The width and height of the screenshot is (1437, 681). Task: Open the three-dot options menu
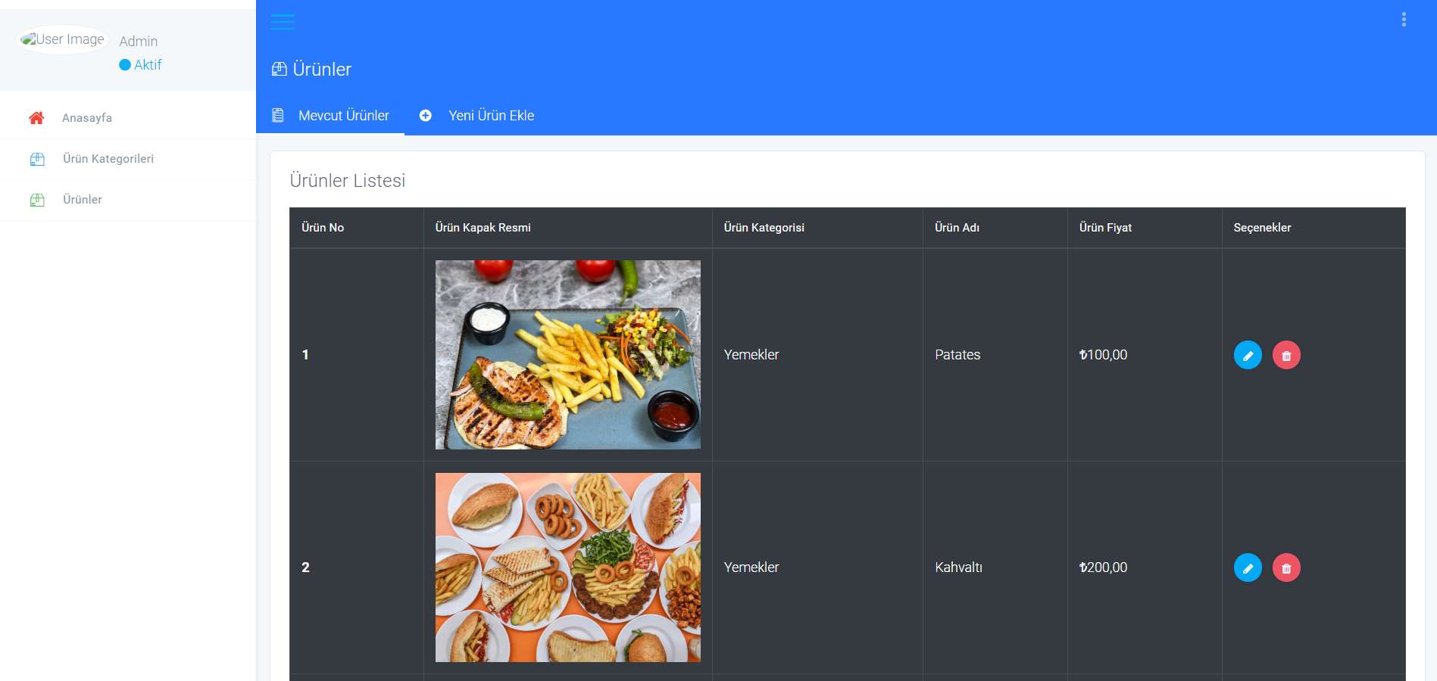coord(1404,20)
